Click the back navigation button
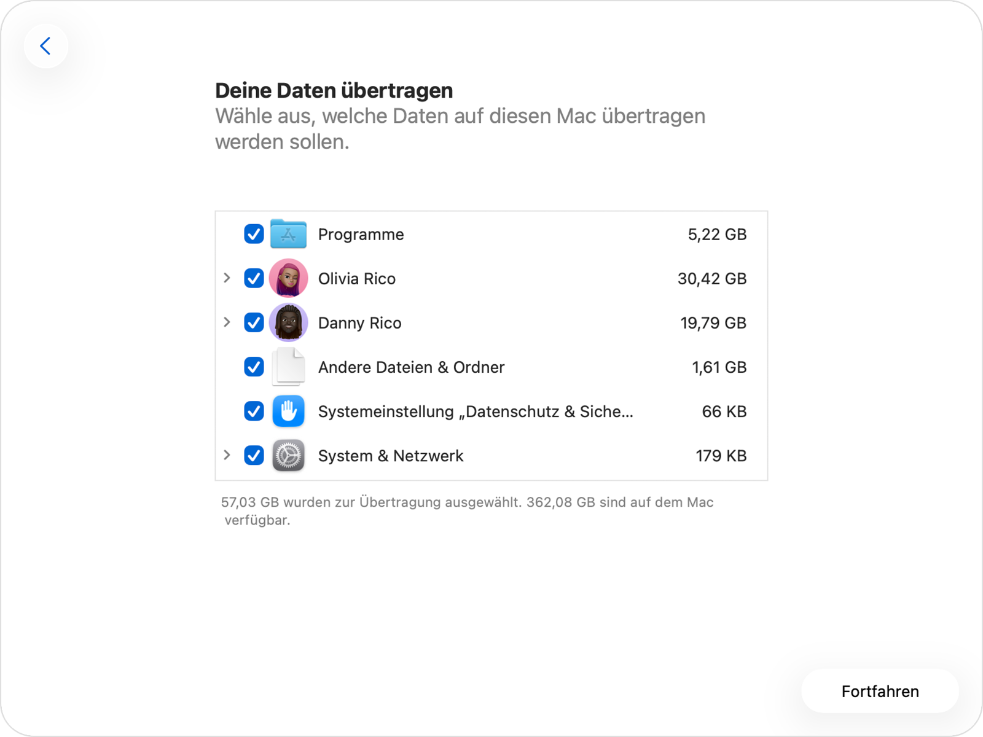The width and height of the screenshot is (983, 737). [46, 45]
